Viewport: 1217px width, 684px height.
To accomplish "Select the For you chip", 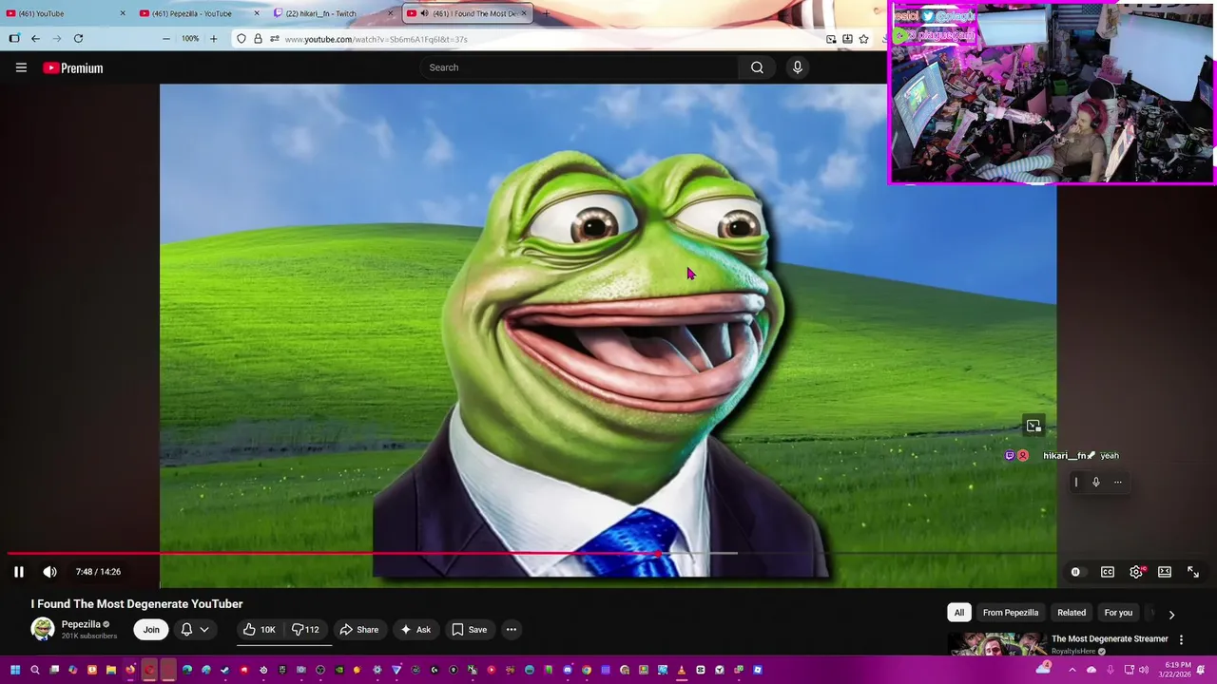I will click(1118, 613).
